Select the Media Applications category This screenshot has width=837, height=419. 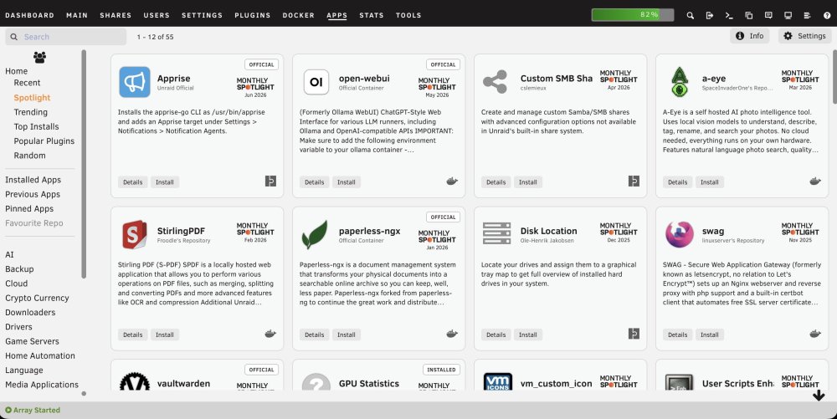coord(42,385)
